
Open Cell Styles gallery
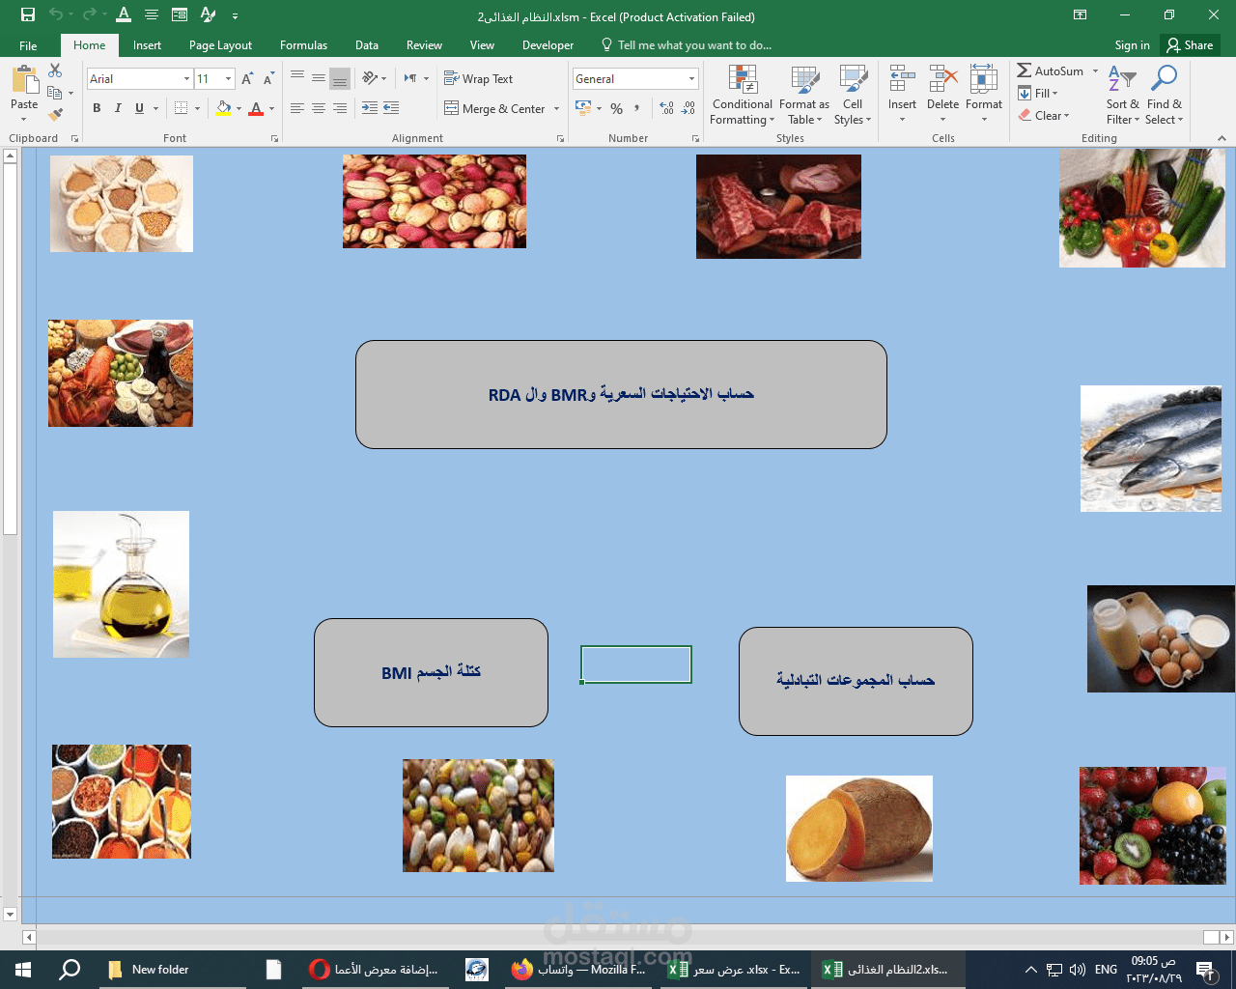pos(853,95)
